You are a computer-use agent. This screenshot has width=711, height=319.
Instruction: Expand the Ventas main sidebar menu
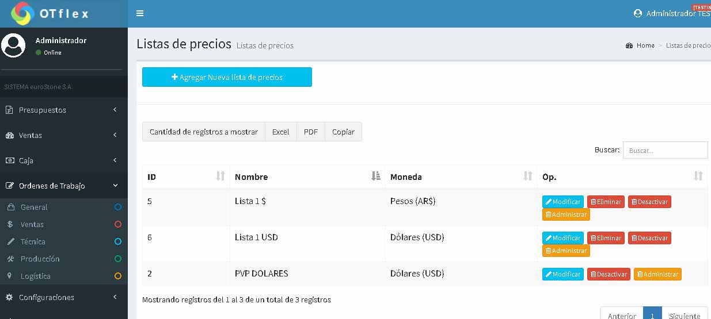(63, 135)
